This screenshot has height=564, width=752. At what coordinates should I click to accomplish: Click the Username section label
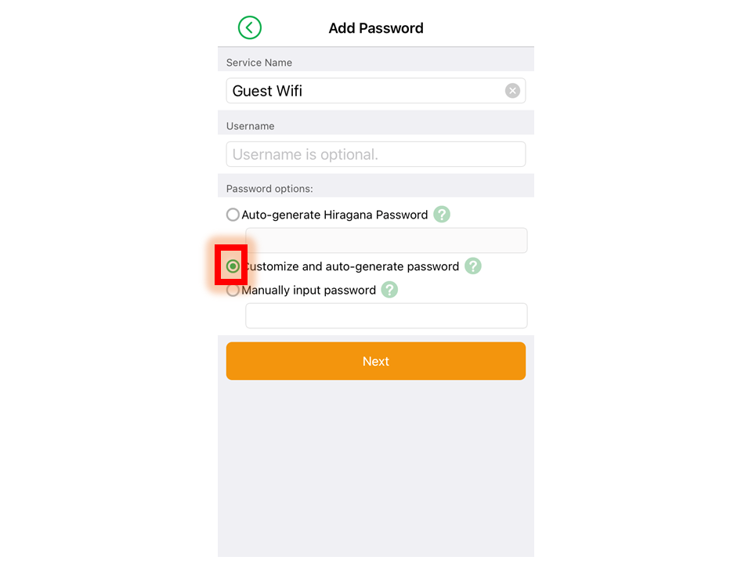click(x=251, y=126)
